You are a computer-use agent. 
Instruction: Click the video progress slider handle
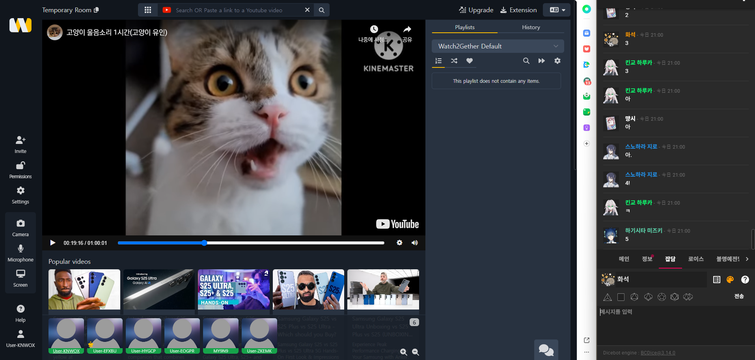[204, 243]
